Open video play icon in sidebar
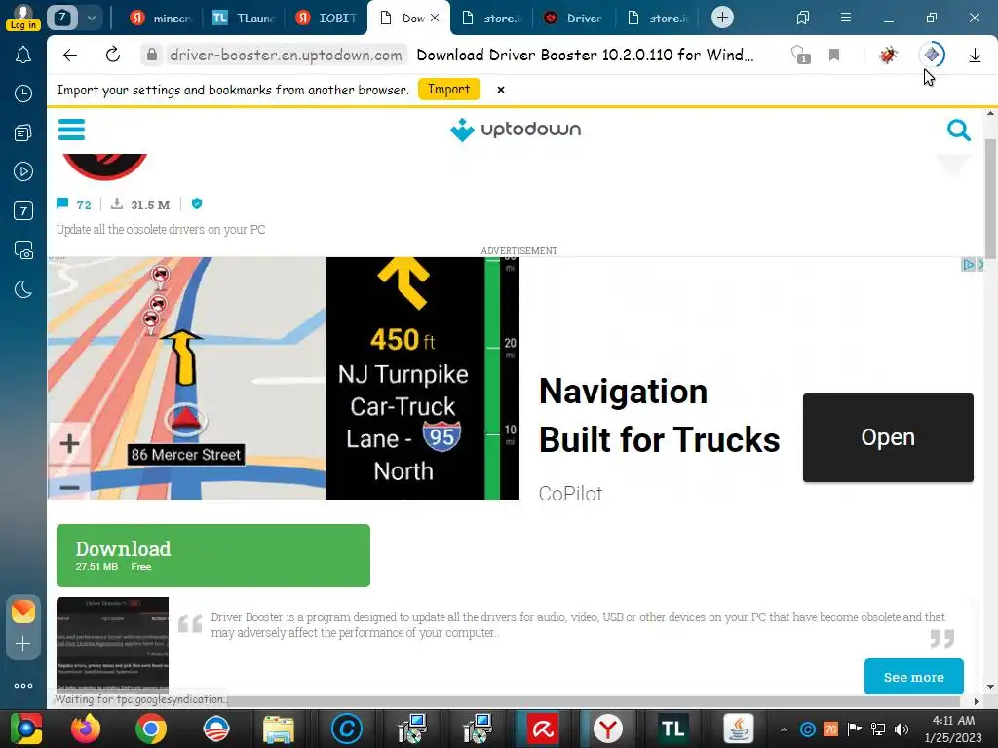This screenshot has height=748, width=998. pos(23,171)
